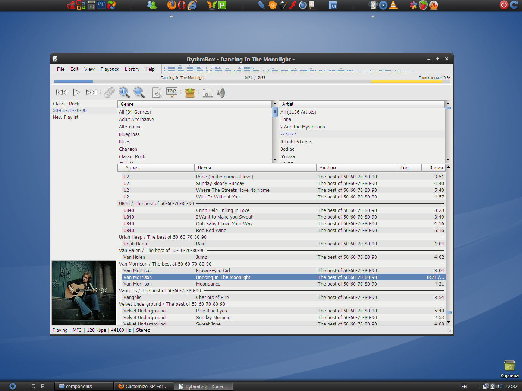Screen dimensions: 522x391
Task: Open the speaker volume icon in toolbar
Action: (222, 92)
